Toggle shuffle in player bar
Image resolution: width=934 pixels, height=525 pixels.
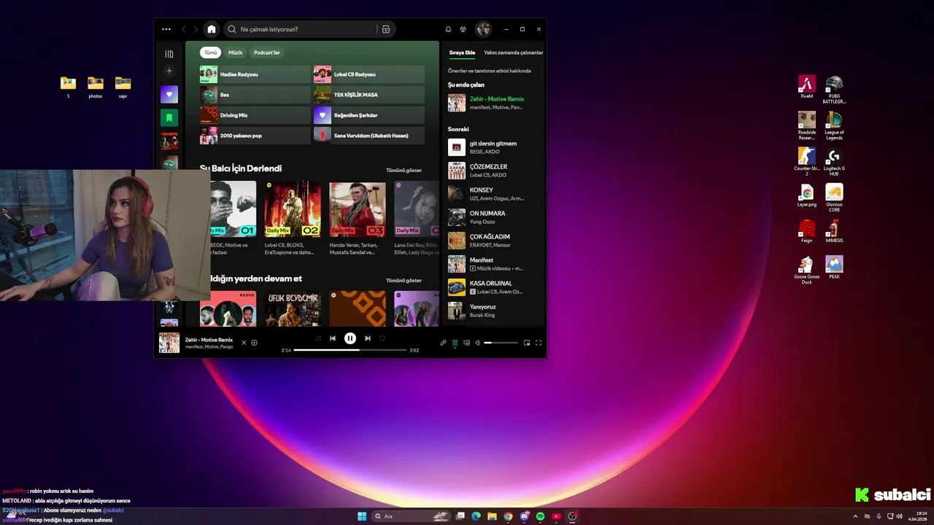click(317, 338)
